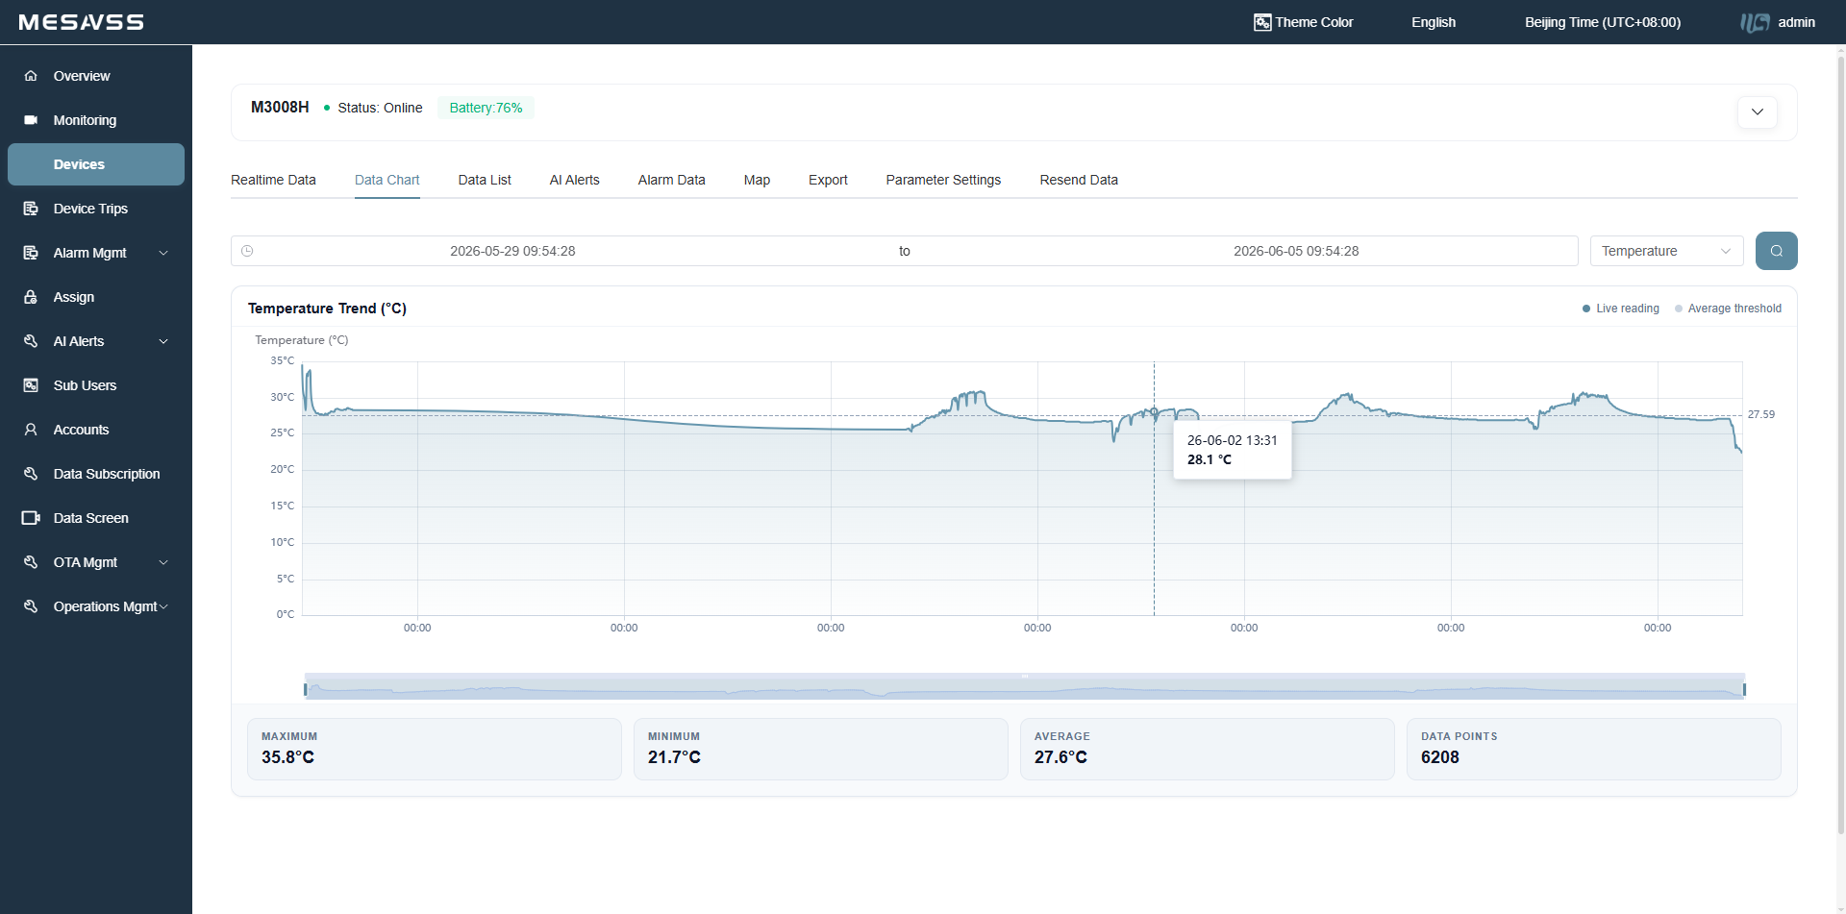Open the Data Subscription page

(x=96, y=474)
